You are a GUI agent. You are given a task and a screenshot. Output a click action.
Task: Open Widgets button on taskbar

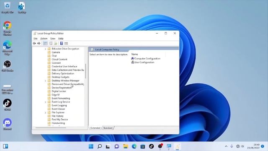[5, 146]
